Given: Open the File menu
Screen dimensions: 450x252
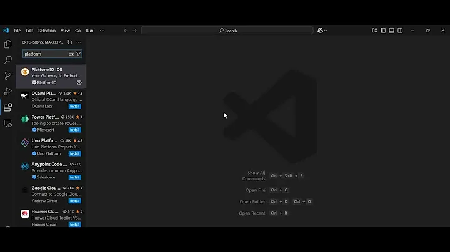Looking at the screenshot, I should (17, 31).
